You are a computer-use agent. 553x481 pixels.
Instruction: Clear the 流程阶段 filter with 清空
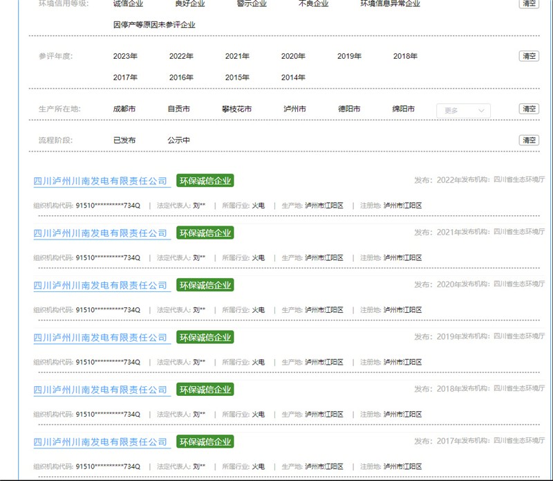coord(529,140)
